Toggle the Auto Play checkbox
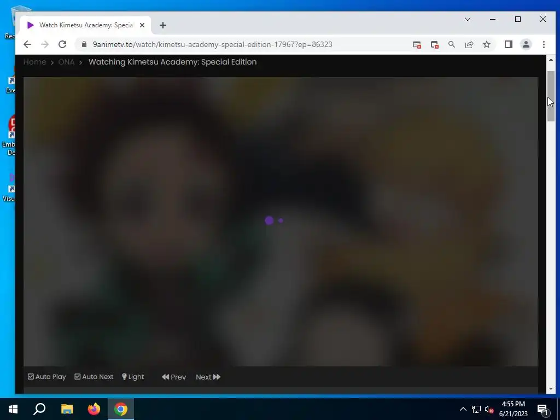 point(47,377)
